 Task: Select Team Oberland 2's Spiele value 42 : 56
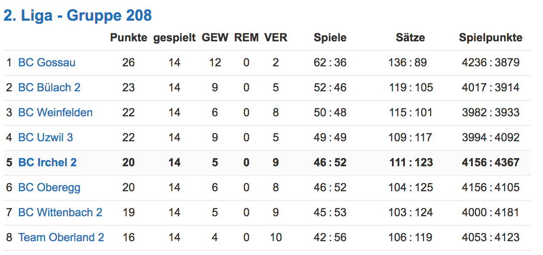[x=330, y=237]
